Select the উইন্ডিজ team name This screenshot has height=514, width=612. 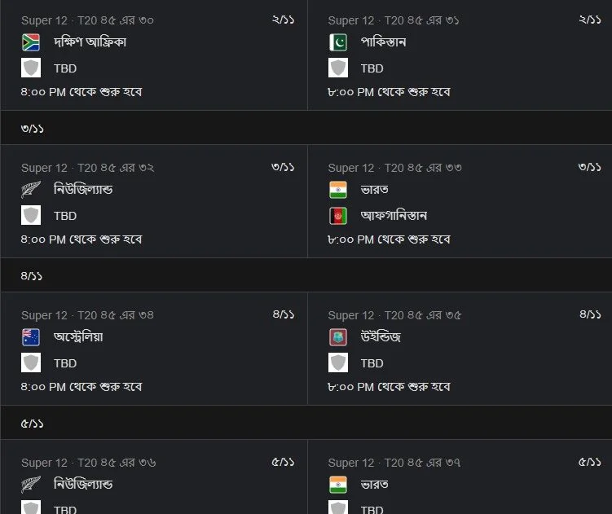point(381,336)
